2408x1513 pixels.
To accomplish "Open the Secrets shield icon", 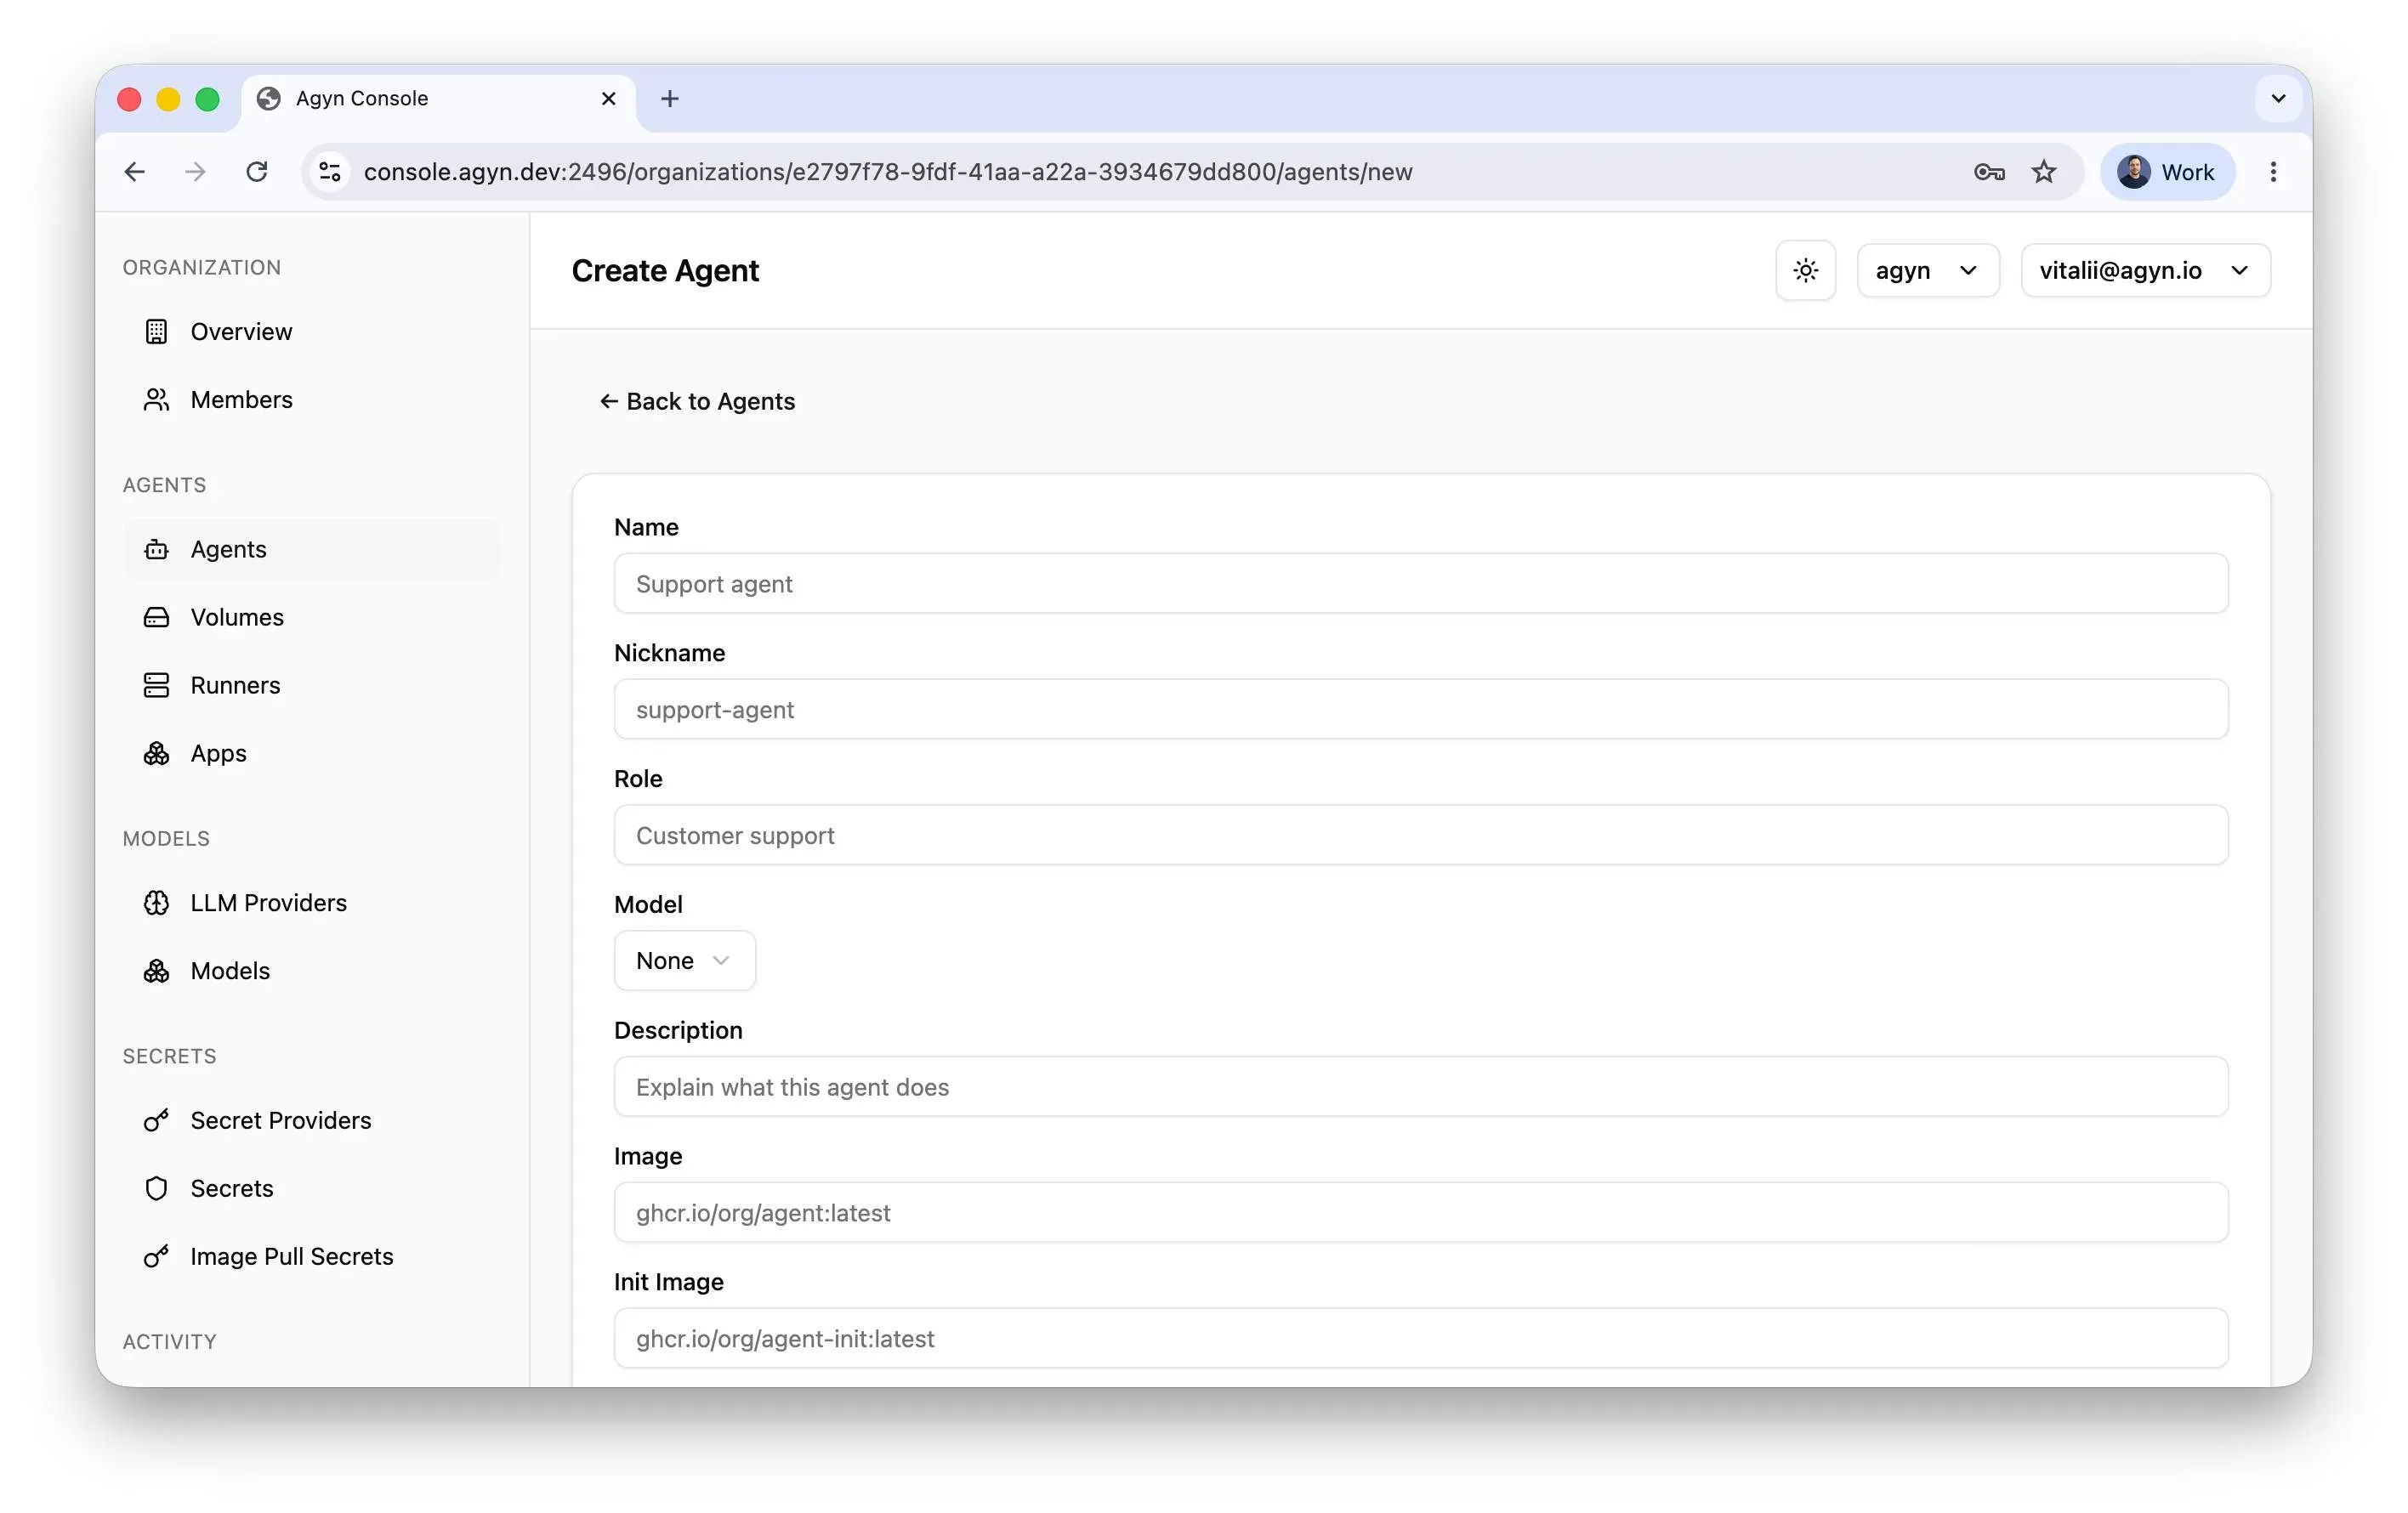I will pos(156,1189).
